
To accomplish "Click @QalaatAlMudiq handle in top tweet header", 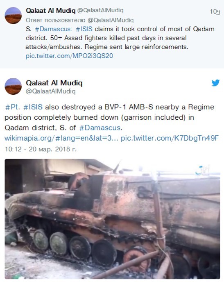I will pos(100,10).
